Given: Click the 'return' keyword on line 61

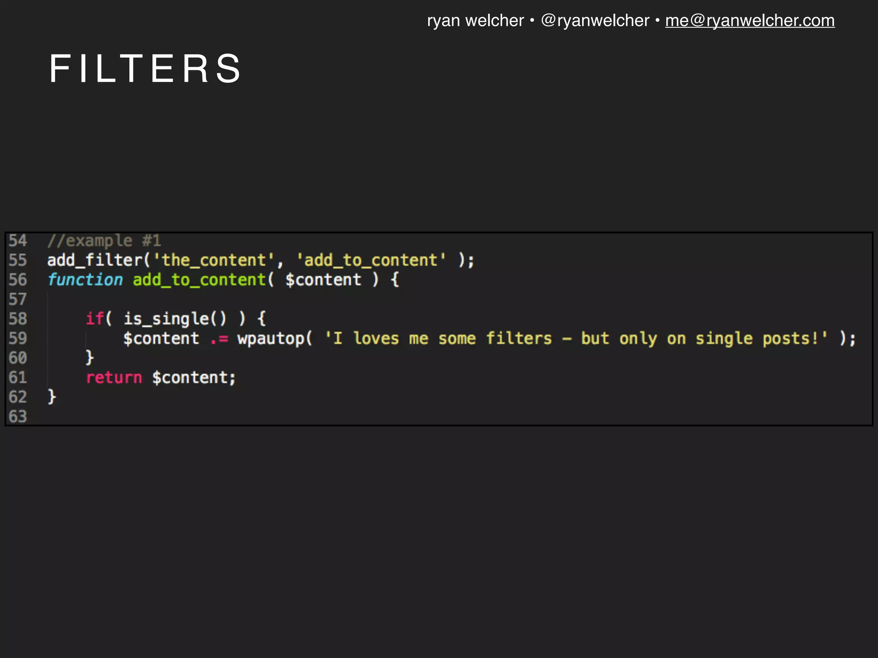Looking at the screenshot, I should tap(114, 377).
